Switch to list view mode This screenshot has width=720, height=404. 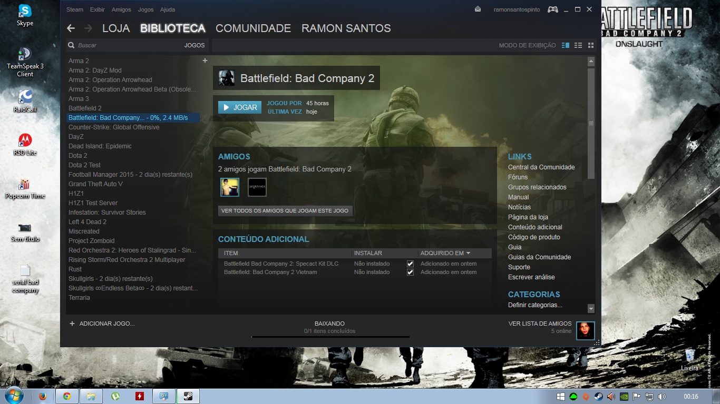pyautogui.click(x=578, y=45)
